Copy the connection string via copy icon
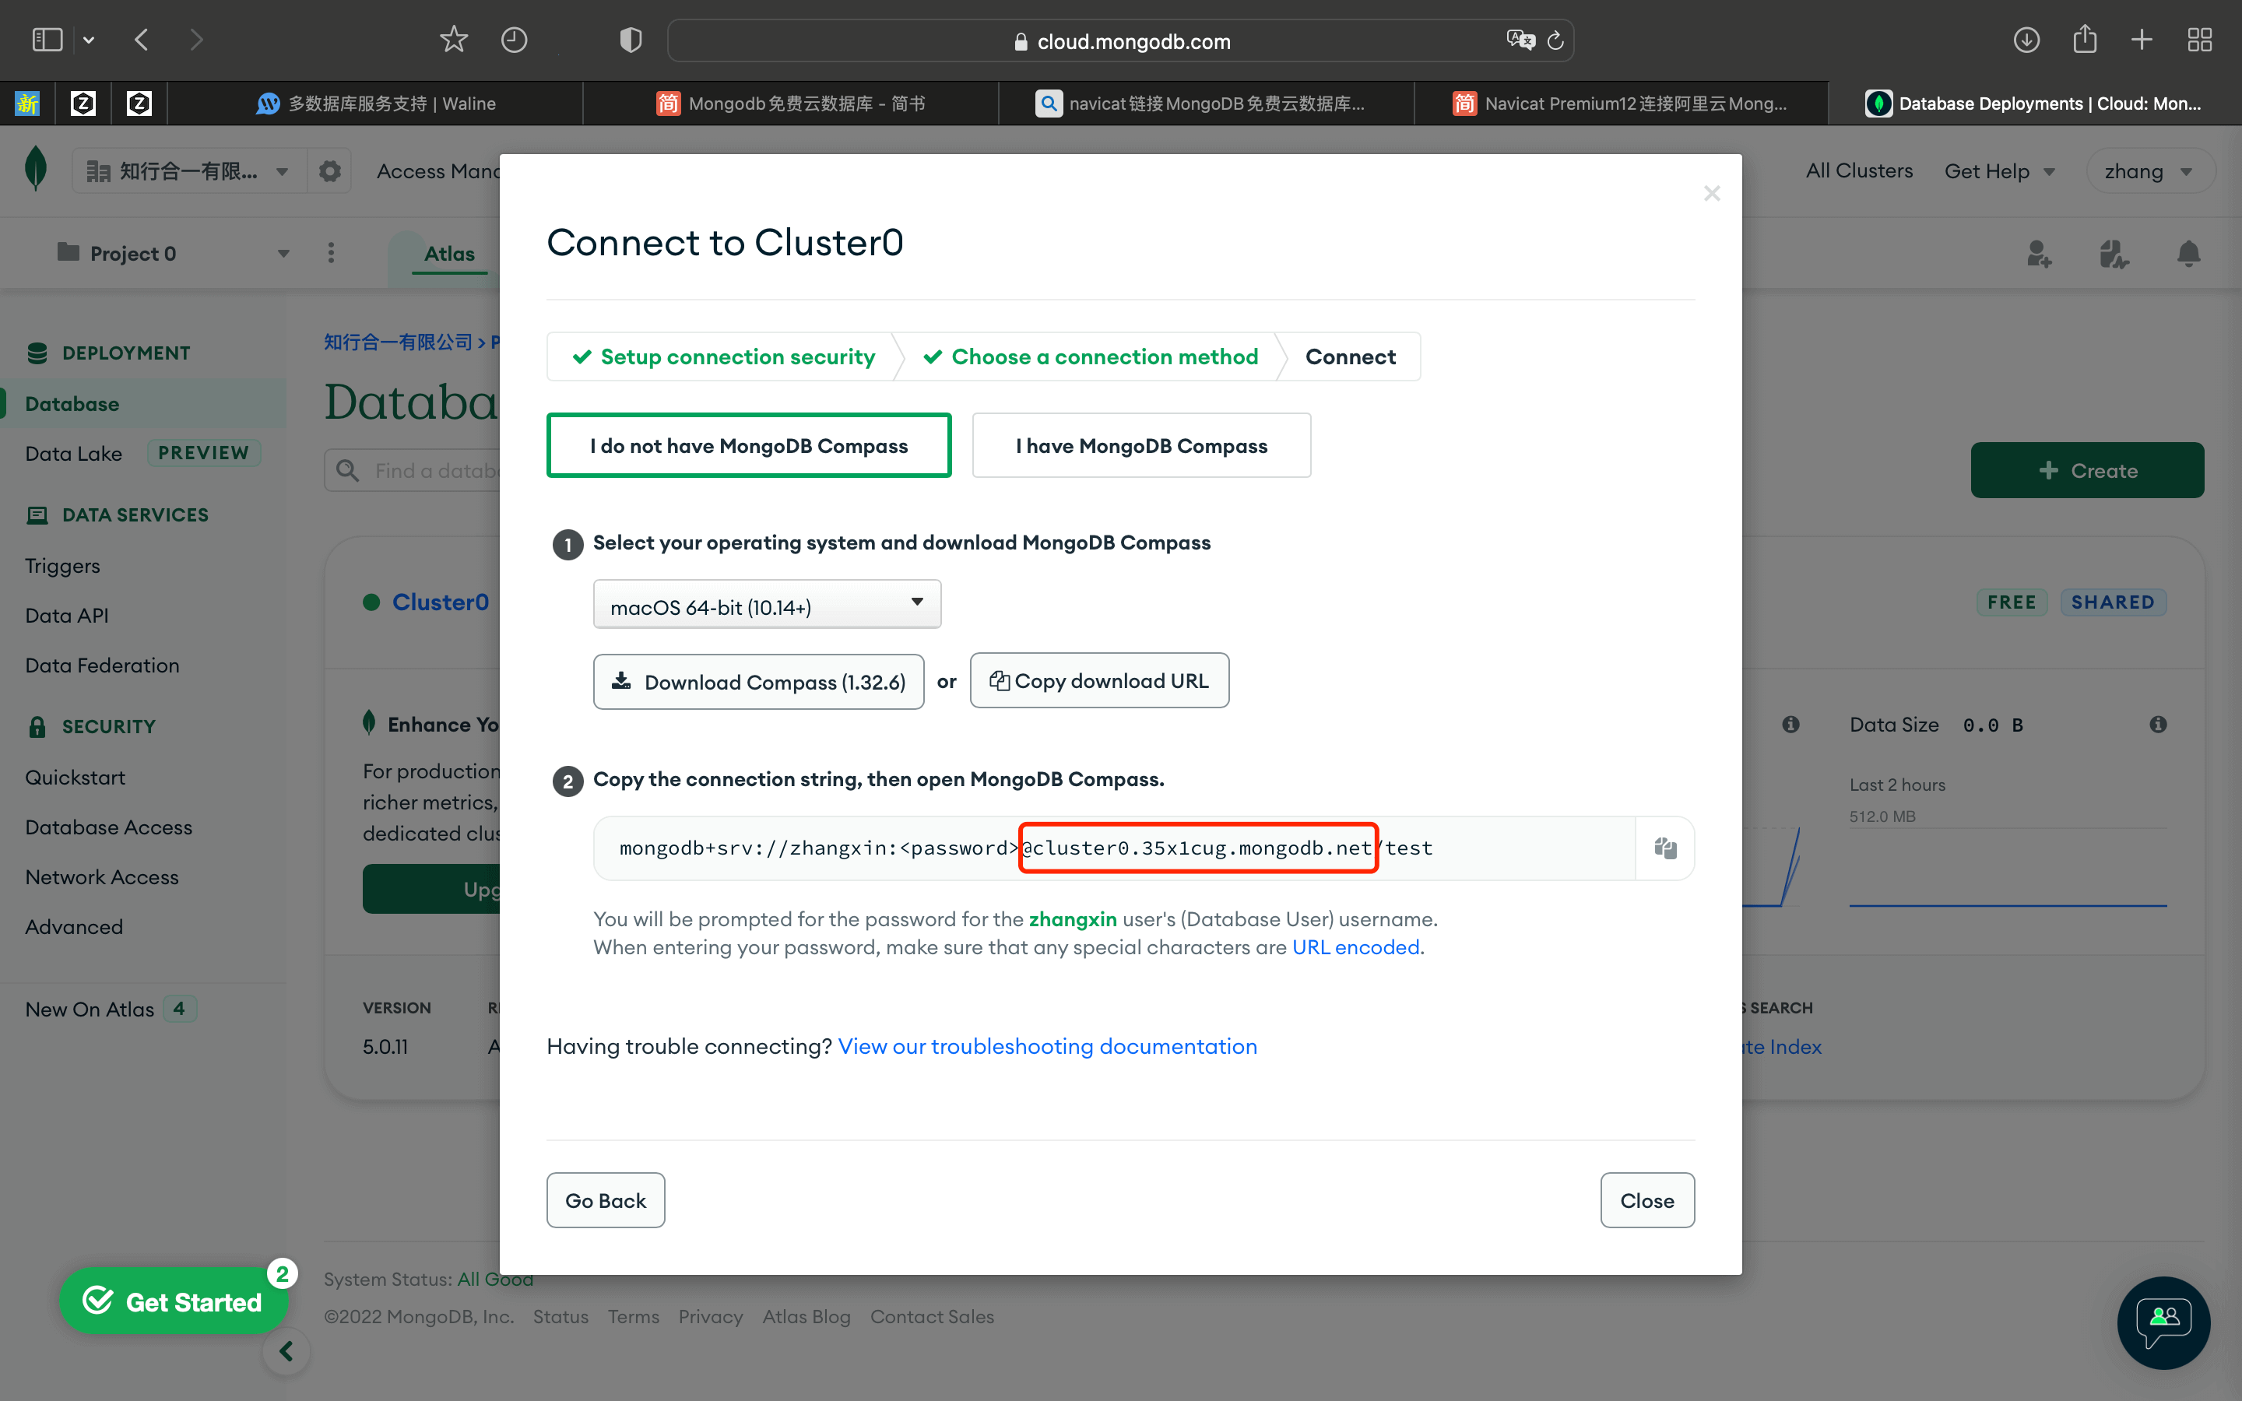The image size is (2242, 1401). pos(1665,848)
